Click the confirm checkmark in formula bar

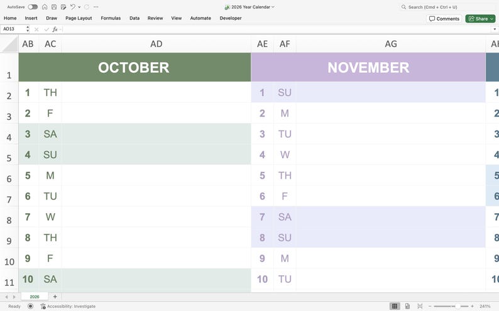point(47,29)
